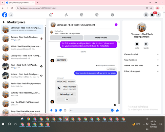Open the Notifications bell with 20+ badge
Image resolution: width=165 pixels, height=132 pixels.
pos(152,15)
